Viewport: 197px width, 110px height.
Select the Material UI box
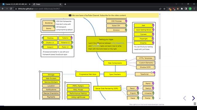65,42
